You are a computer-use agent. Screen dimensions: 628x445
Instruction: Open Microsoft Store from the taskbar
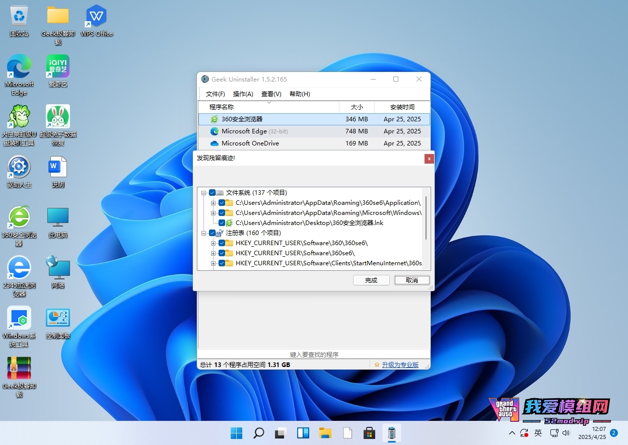(x=369, y=433)
